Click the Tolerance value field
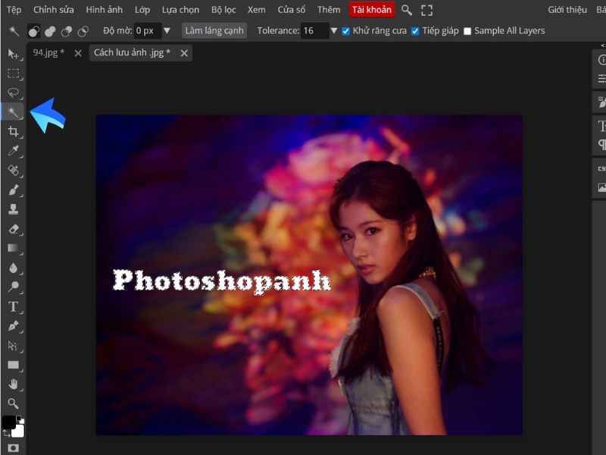Image resolution: width=606 pixels, height=455 pixels. pyautogui.click(x=316, y=30)
